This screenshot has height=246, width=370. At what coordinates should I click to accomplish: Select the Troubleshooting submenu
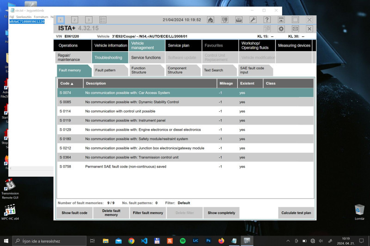(x=110, y=57)
